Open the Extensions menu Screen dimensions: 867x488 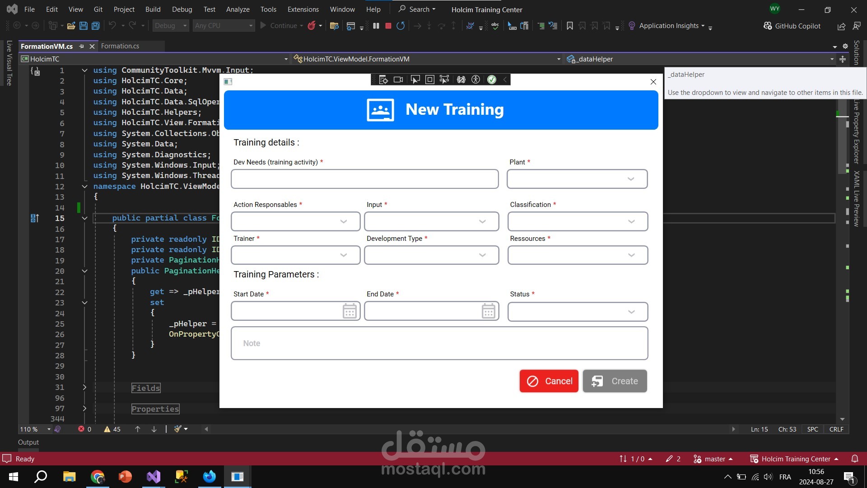coord(303,9)
